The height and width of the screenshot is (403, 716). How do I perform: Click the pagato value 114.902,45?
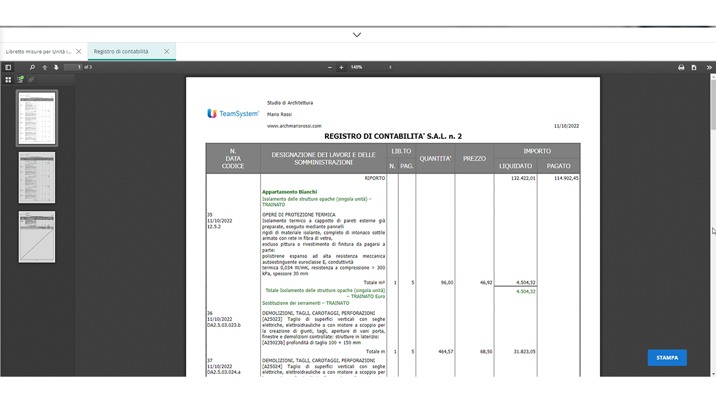(x=566, y=178)
